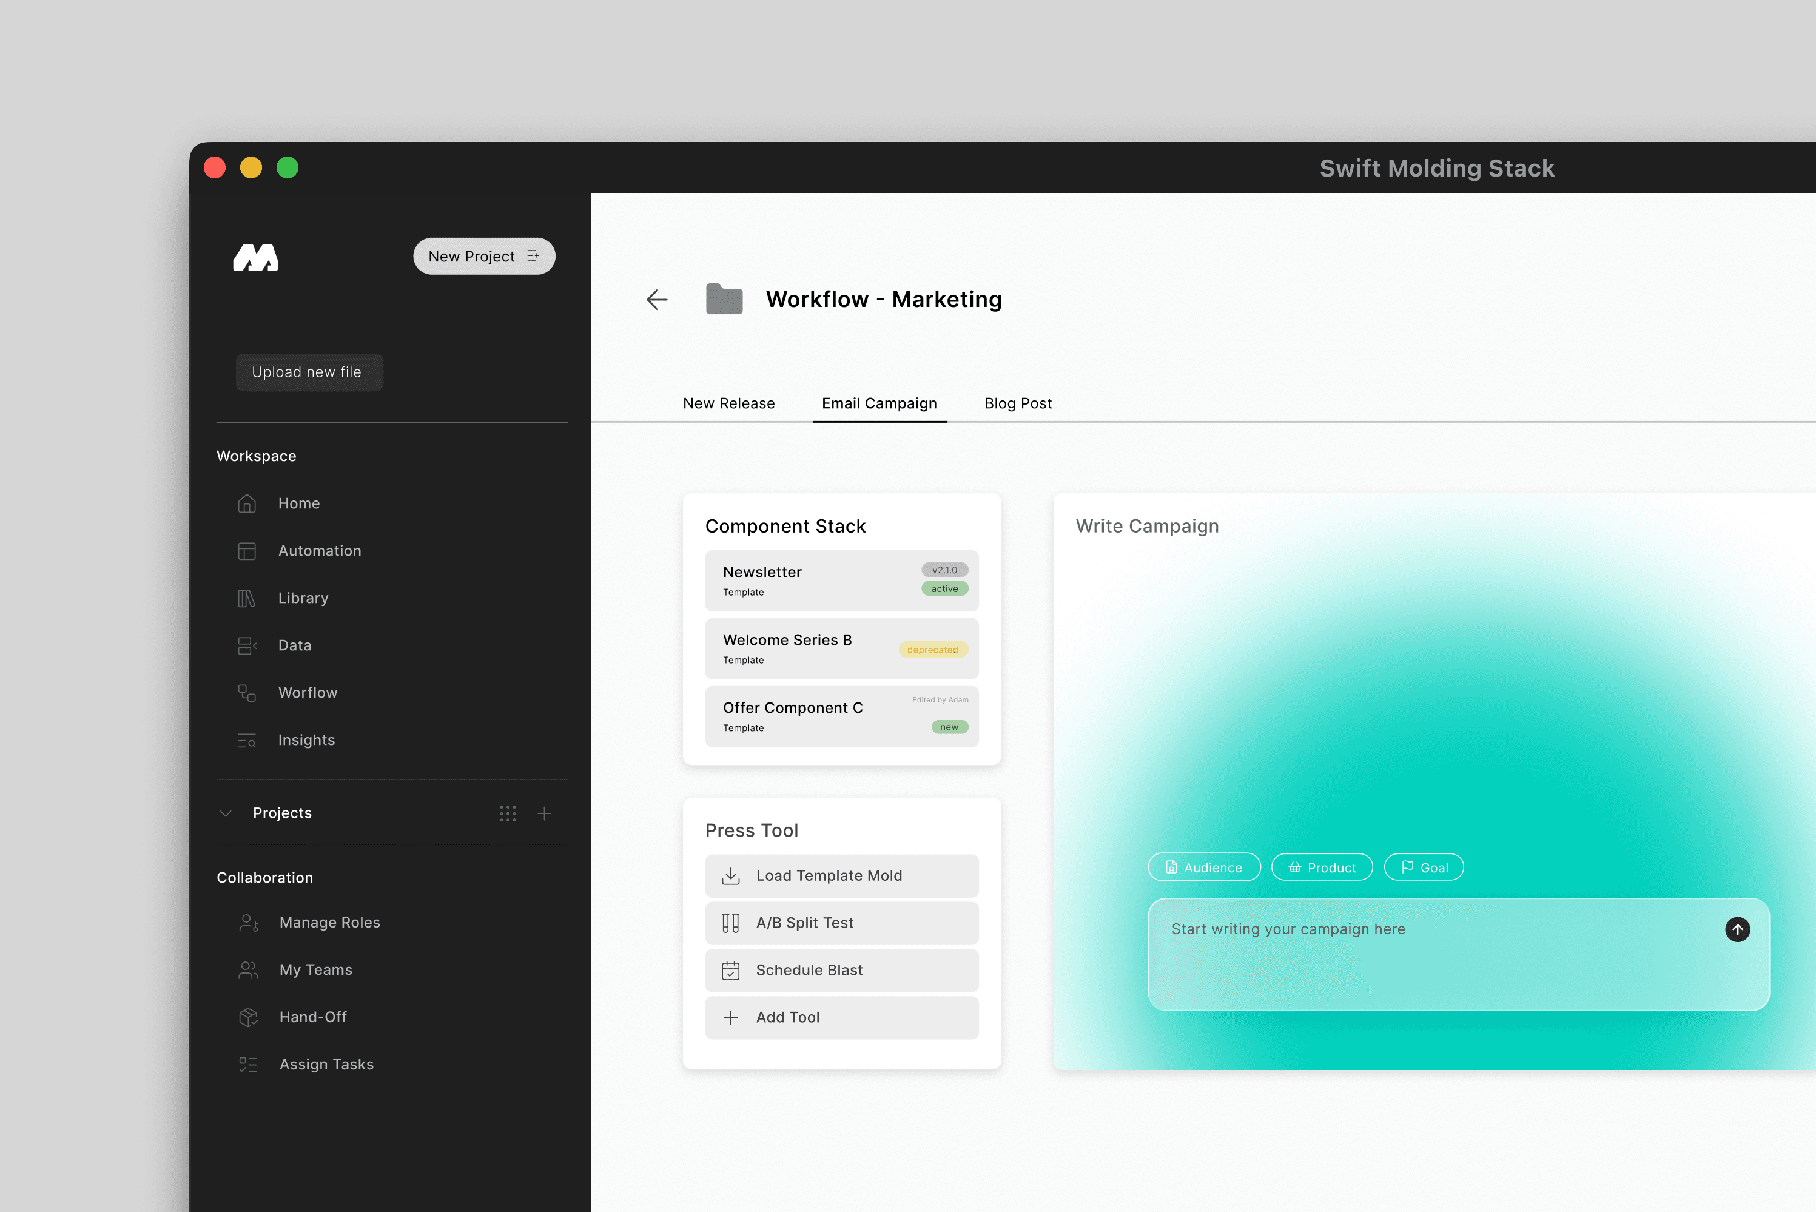The height and width of the screenshot is (1212, 1816).
Task: Toggle the Goal chip
Action: click(1424, 867)
